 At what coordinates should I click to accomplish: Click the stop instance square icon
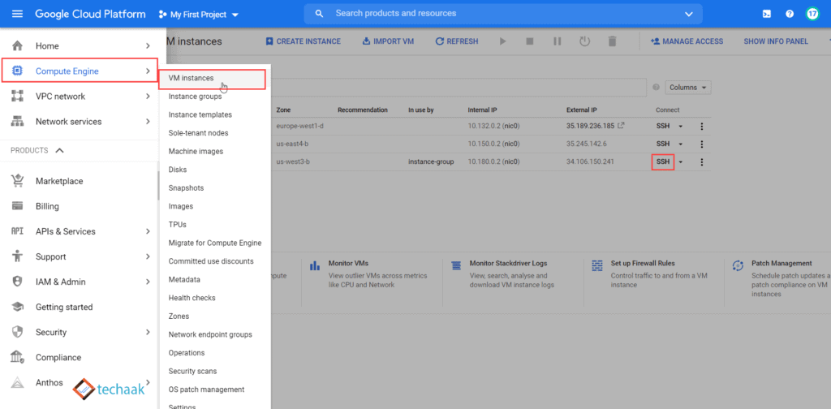529,41
